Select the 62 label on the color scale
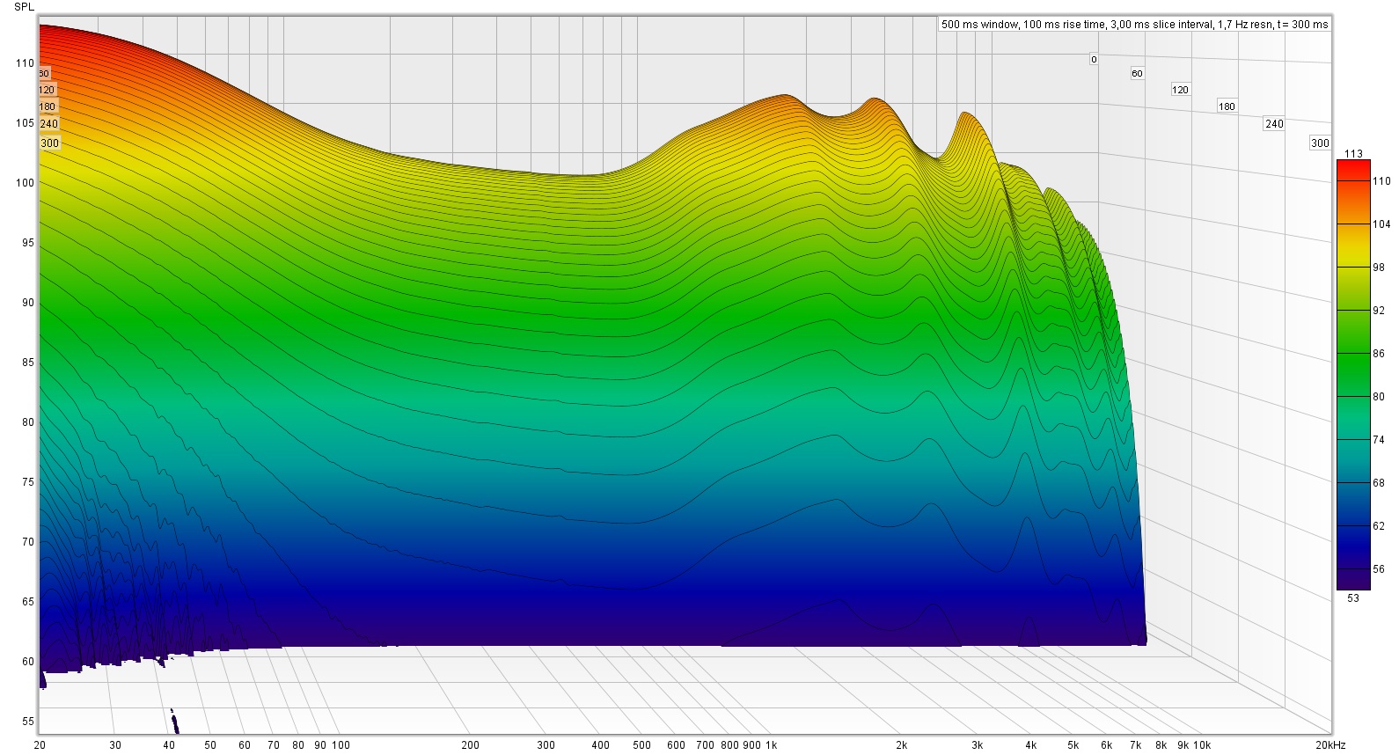Viewport: 1399px width, 755px height. (1379, 526)
